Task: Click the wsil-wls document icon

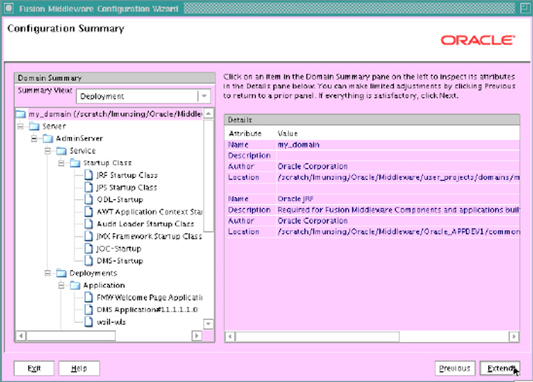Action: pyautogui.click(x=88, y=322)
